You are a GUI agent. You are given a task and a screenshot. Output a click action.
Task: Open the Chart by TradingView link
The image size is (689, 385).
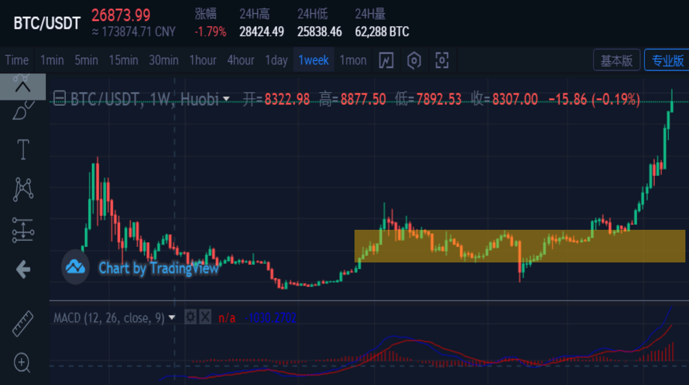click(x=159, y=268)
